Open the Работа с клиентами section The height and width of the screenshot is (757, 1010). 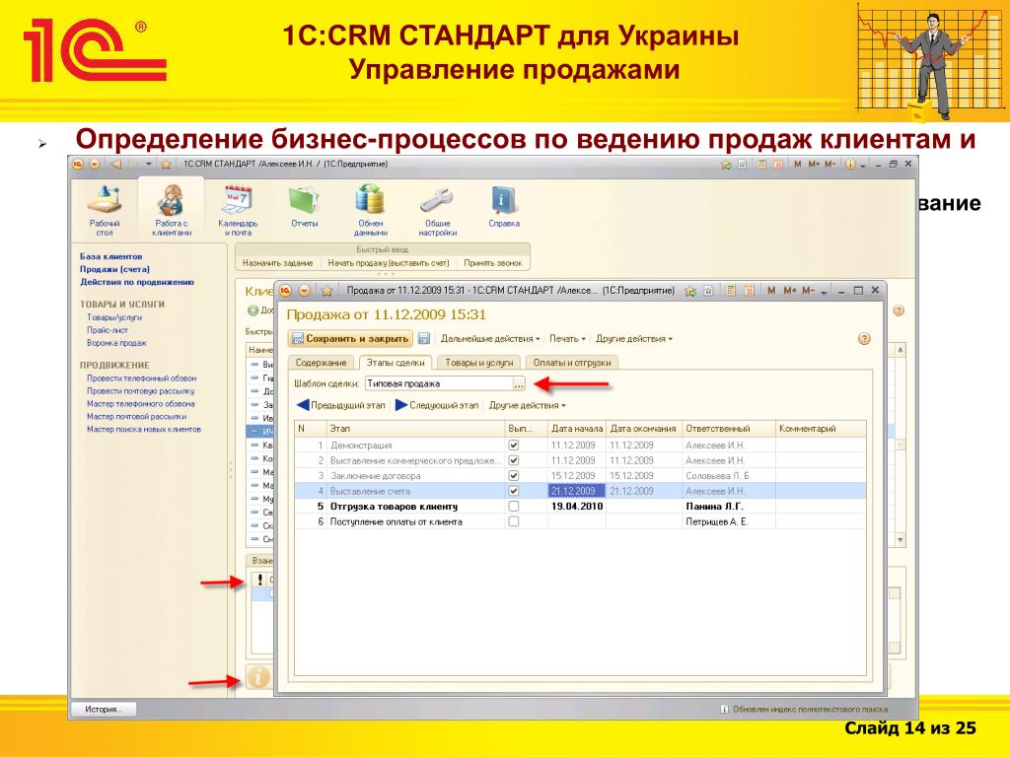pyautogui.click(x=172, y=209)
